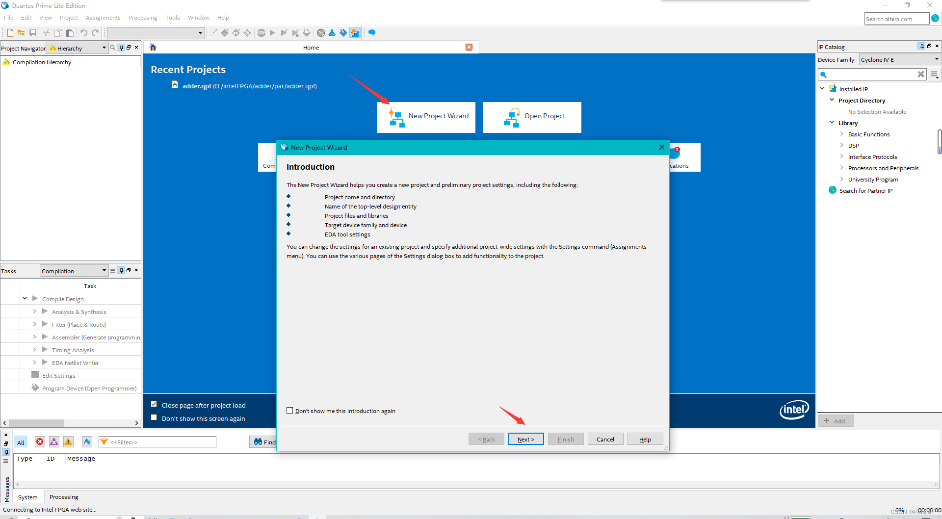The height and width of the screenshot is (519, 942).
Task: Click Next in the New Project Wizard
Action: click(x=526, y=439)
